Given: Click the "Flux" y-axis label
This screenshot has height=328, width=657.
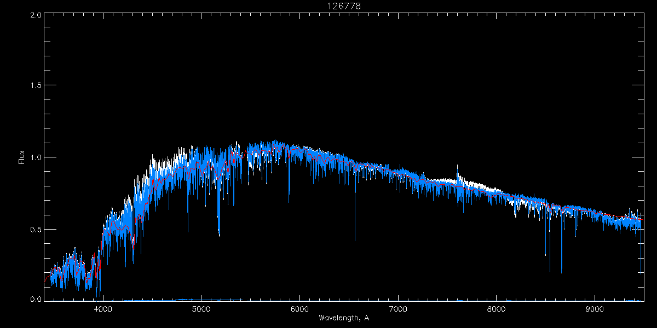Looking at the screenshot, I should click(22, 157).
